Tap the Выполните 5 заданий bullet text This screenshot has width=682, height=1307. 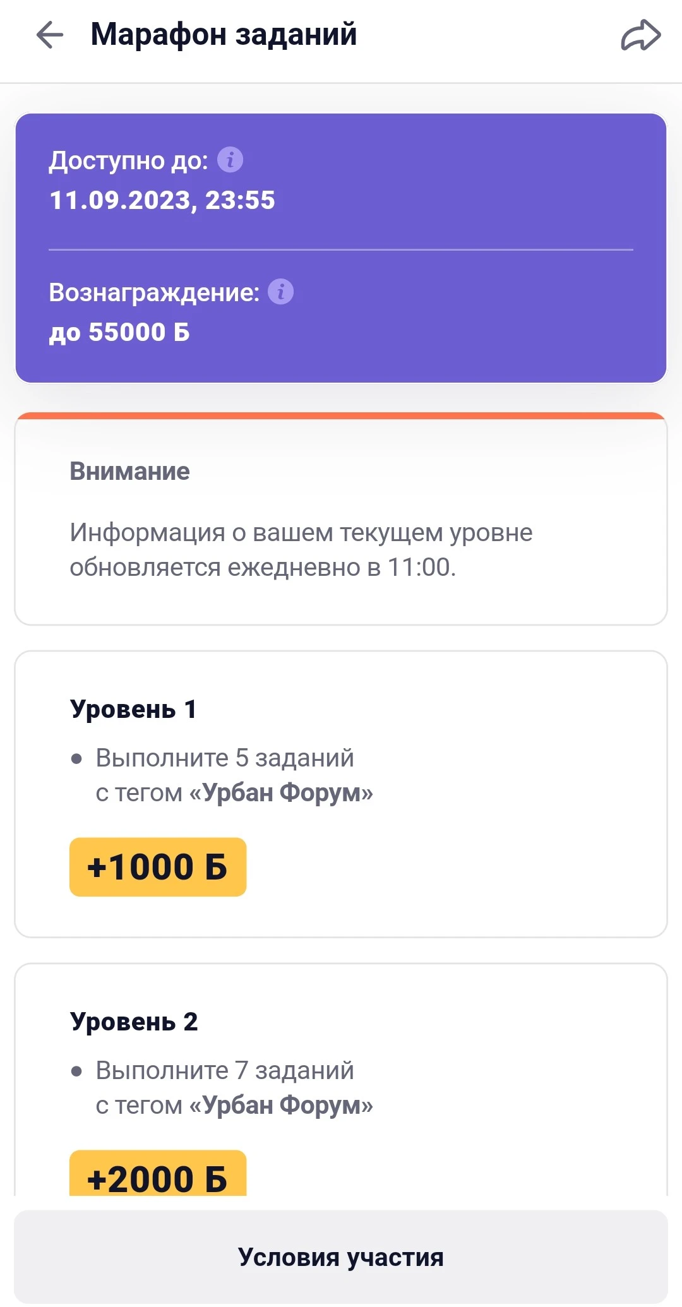click(x=225, y=758)
